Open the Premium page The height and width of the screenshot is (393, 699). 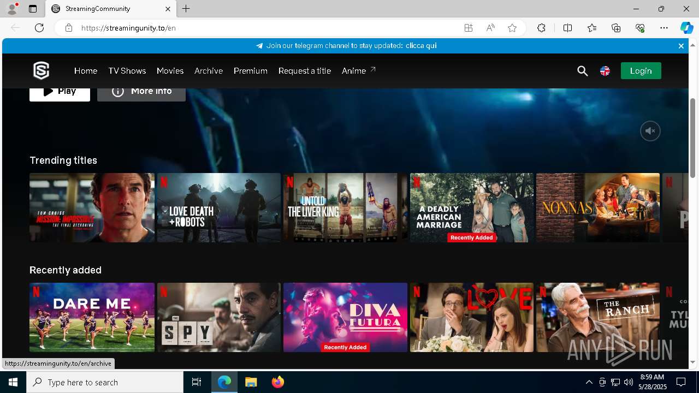tap(250, 71)
